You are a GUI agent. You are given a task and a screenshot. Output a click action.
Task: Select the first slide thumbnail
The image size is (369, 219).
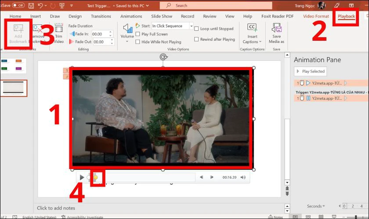pos(13,66)
